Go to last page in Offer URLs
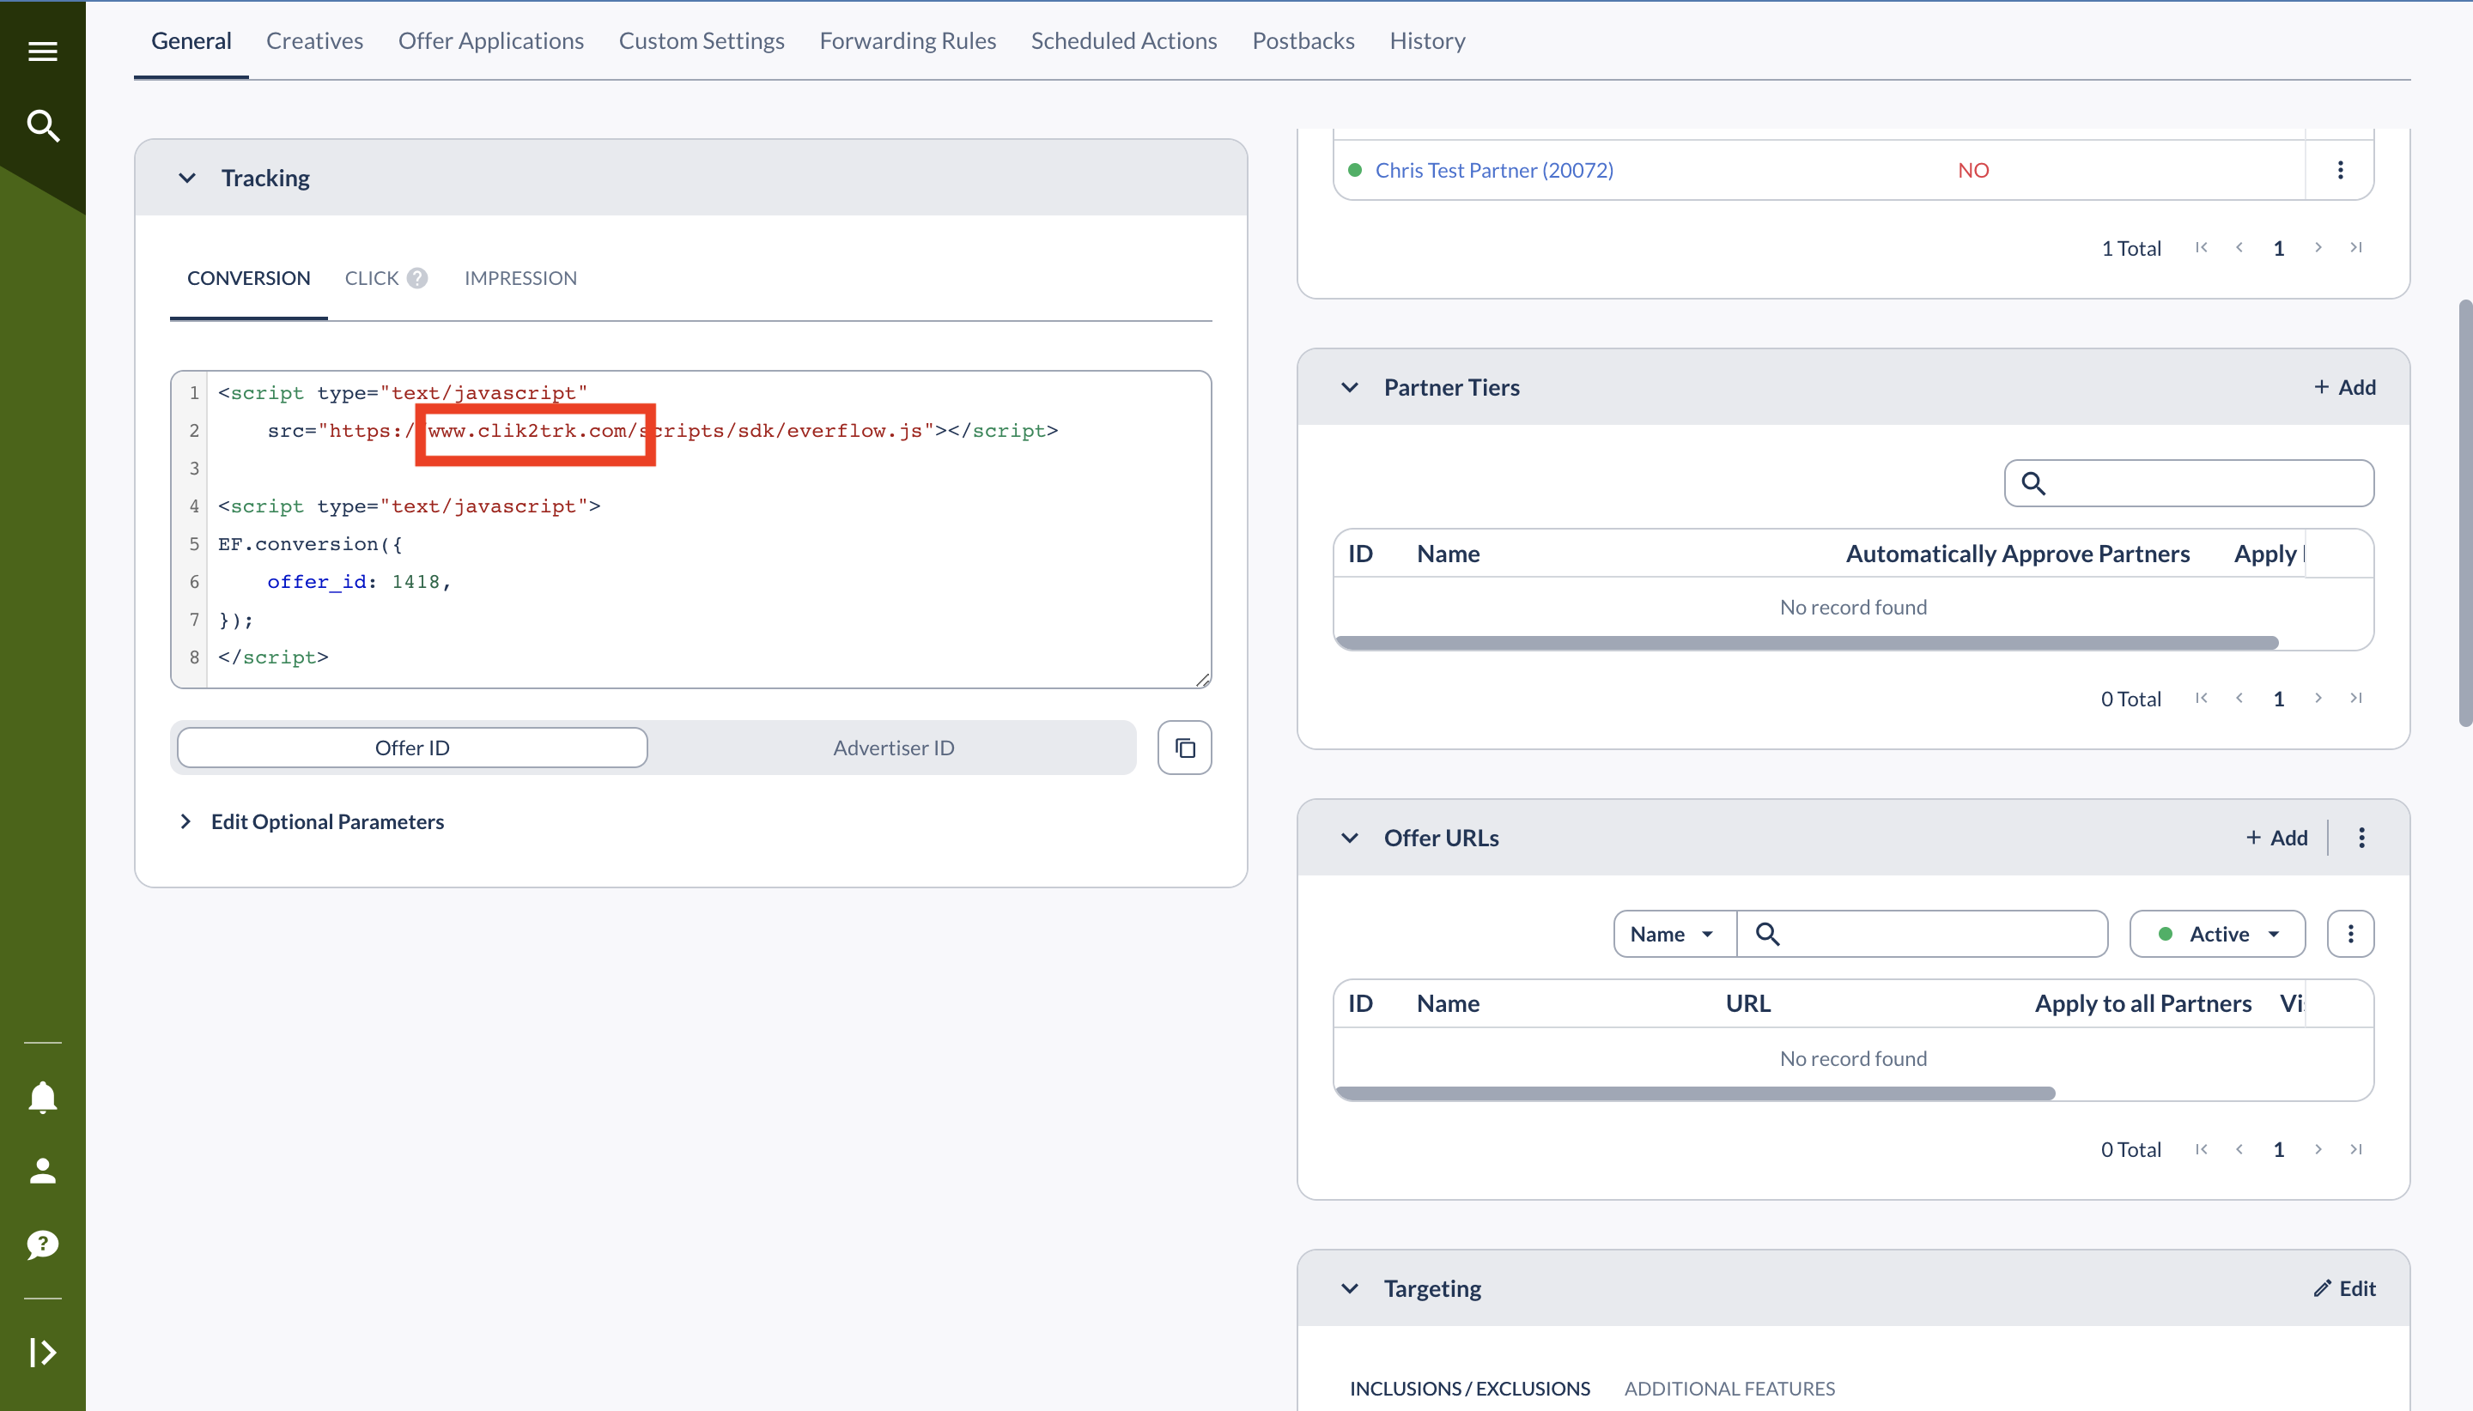The image size is (2473, 1411). (x=2355, y=1148)
